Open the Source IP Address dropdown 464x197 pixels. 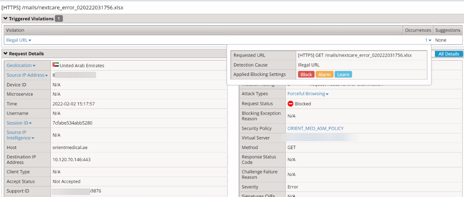[x=27, y=75]
